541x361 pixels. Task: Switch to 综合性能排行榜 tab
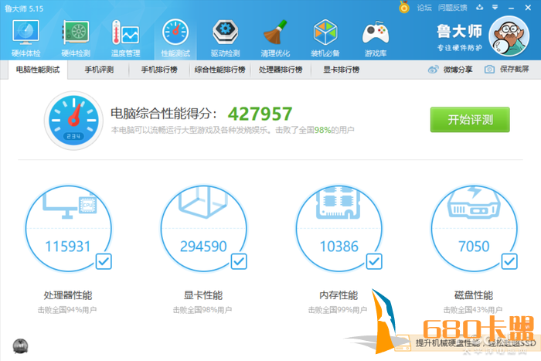click(219, 70)
